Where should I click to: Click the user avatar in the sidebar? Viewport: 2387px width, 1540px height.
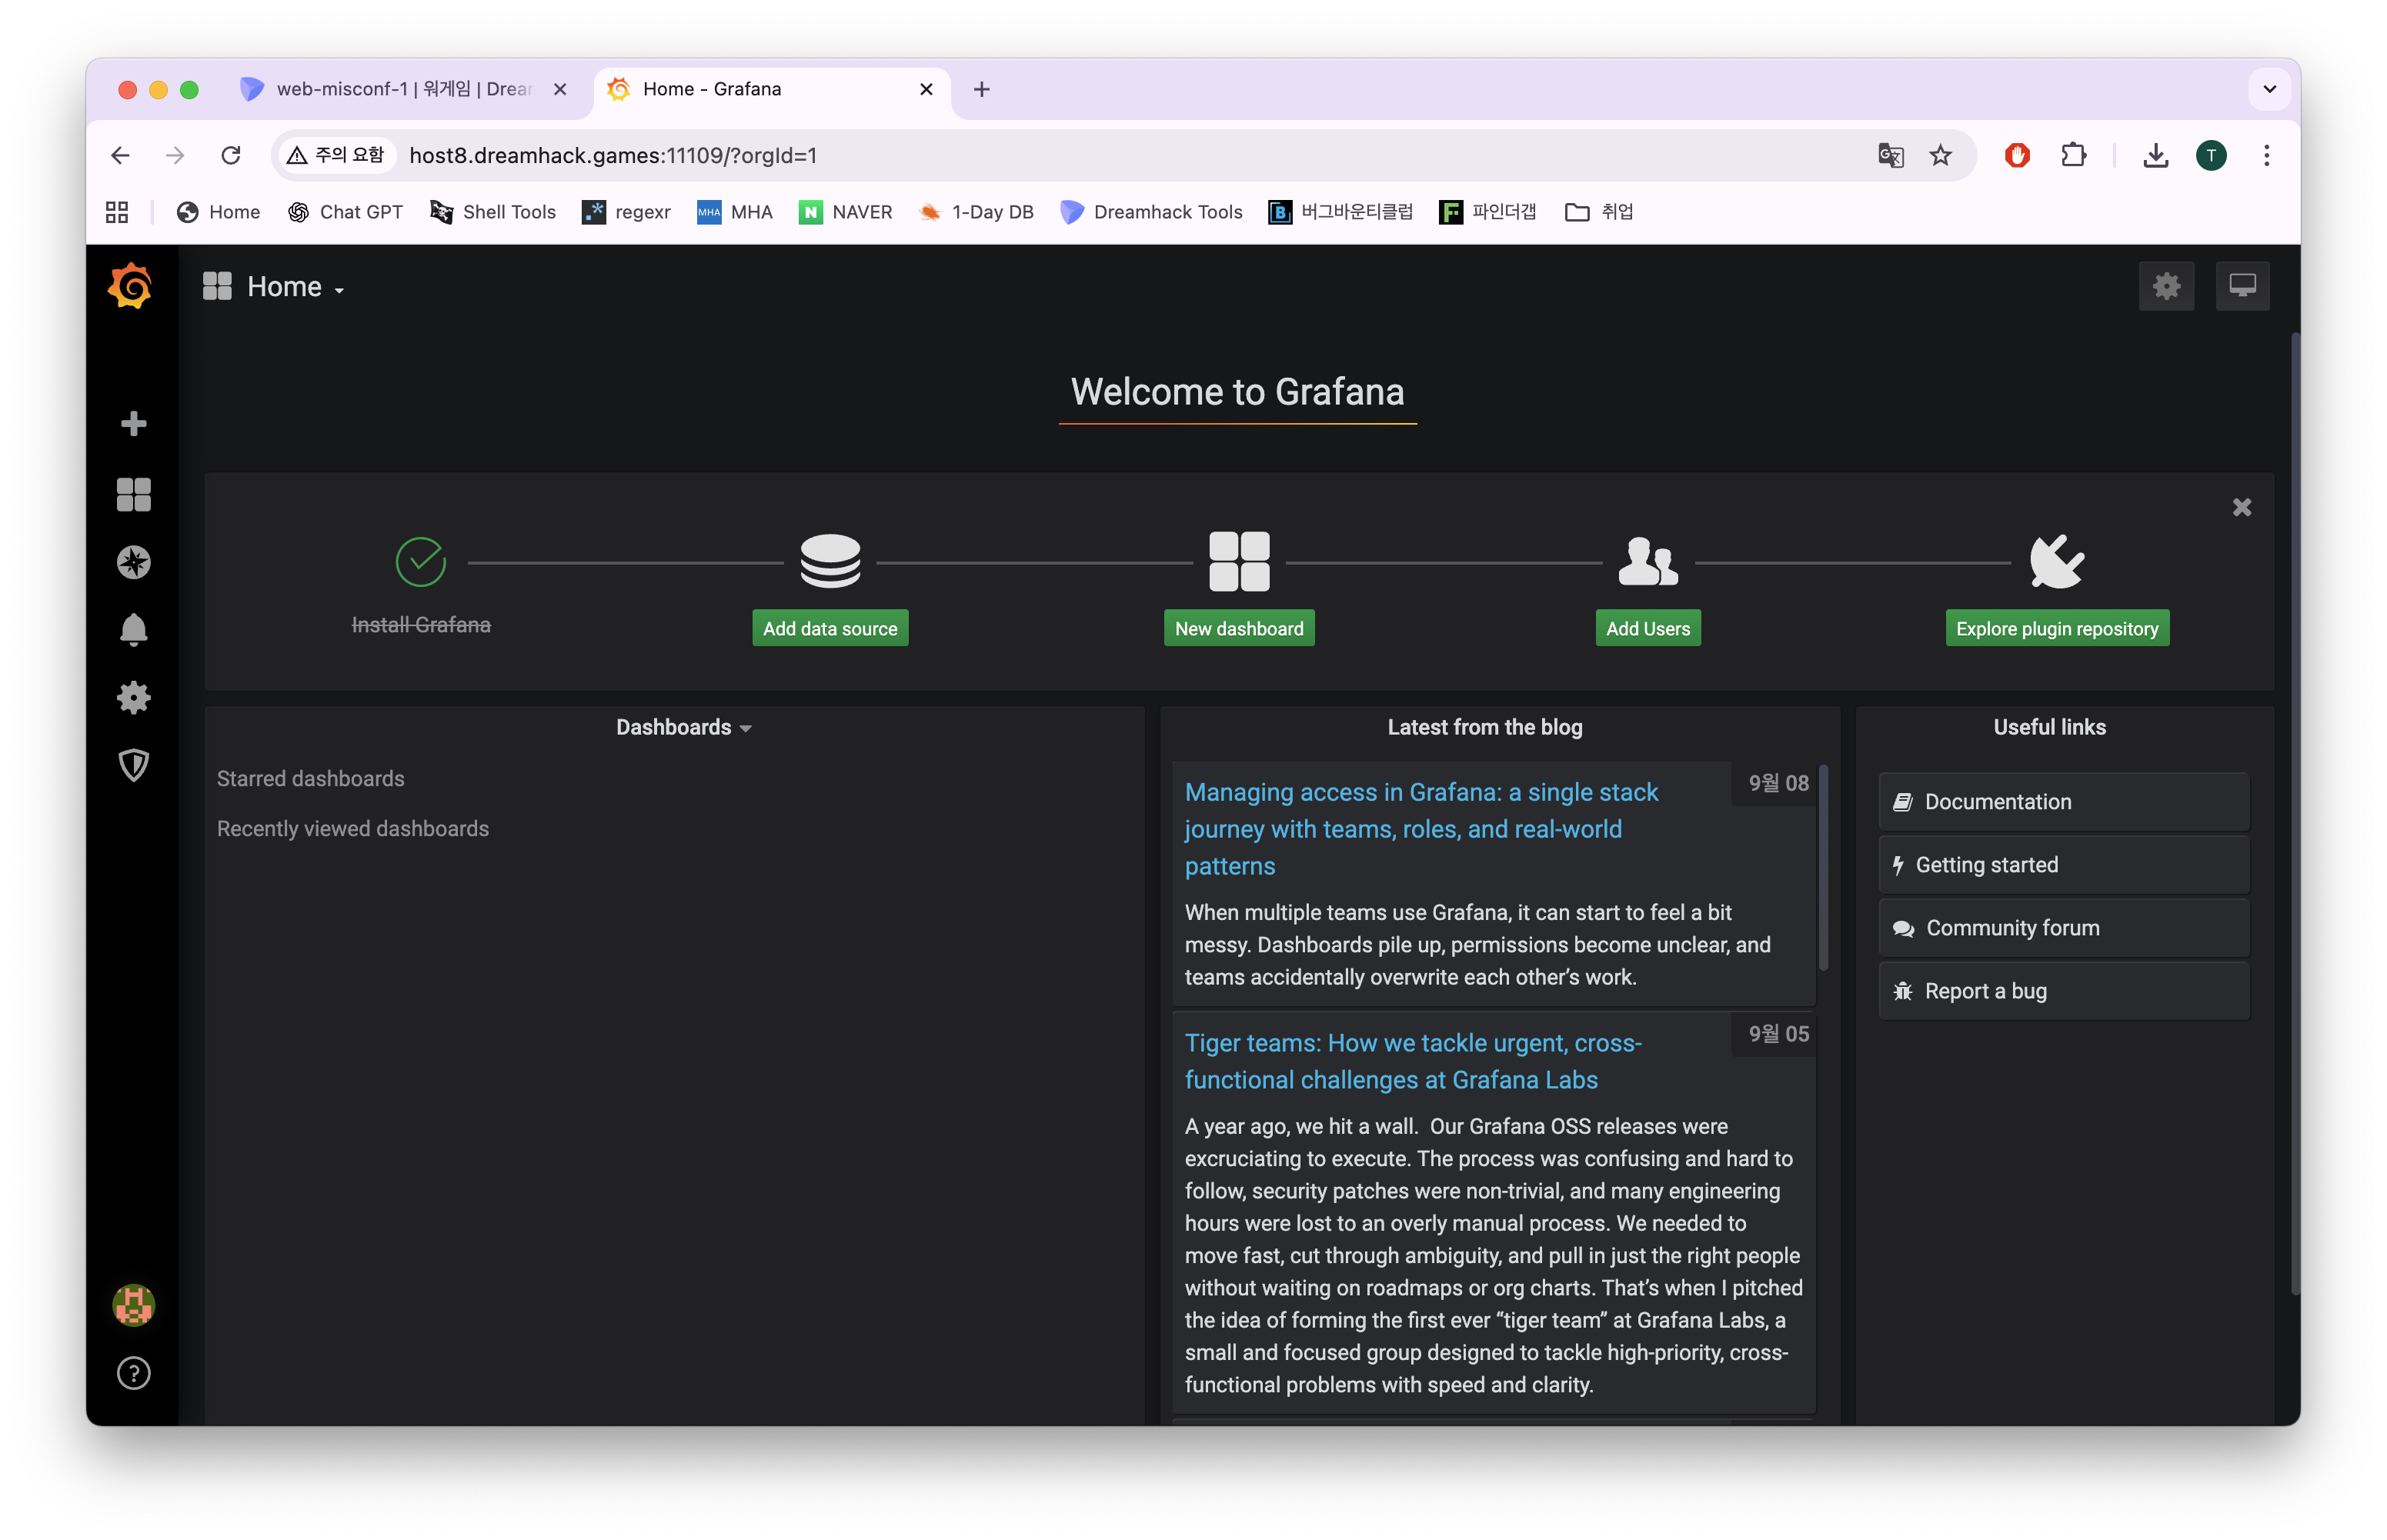[133, 1305]
